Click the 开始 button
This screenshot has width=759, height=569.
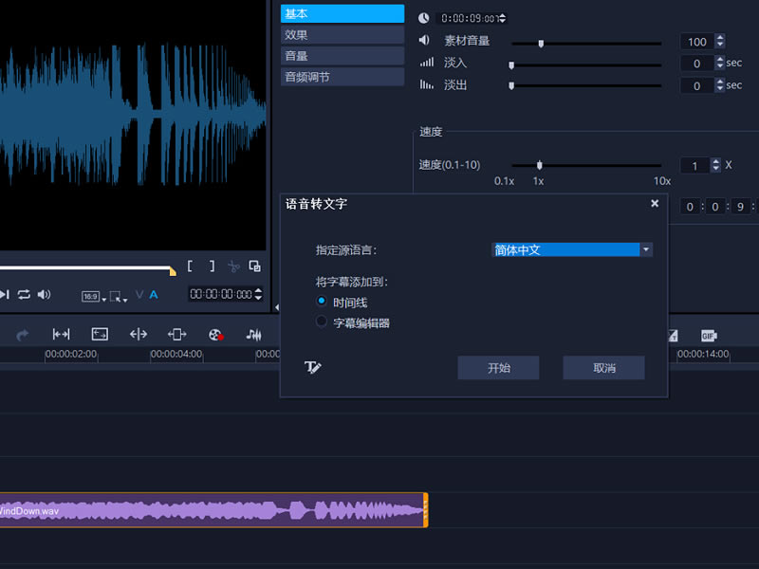coord(498,368)
